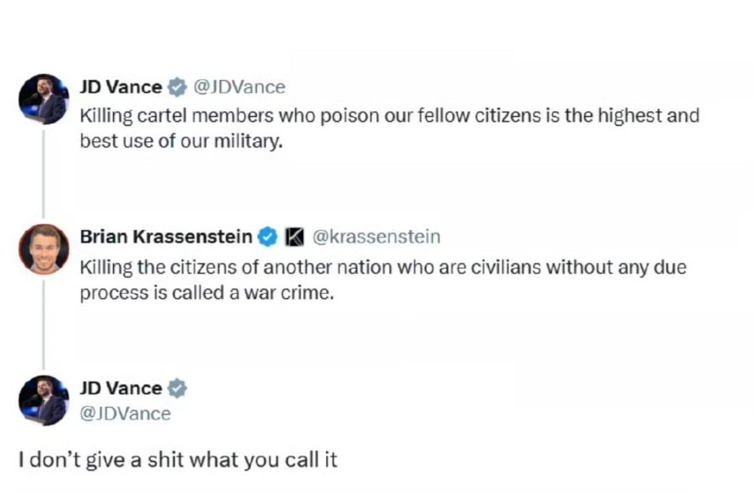Click the @krassenstein handle
754x494 pixels.
[376, 237]
